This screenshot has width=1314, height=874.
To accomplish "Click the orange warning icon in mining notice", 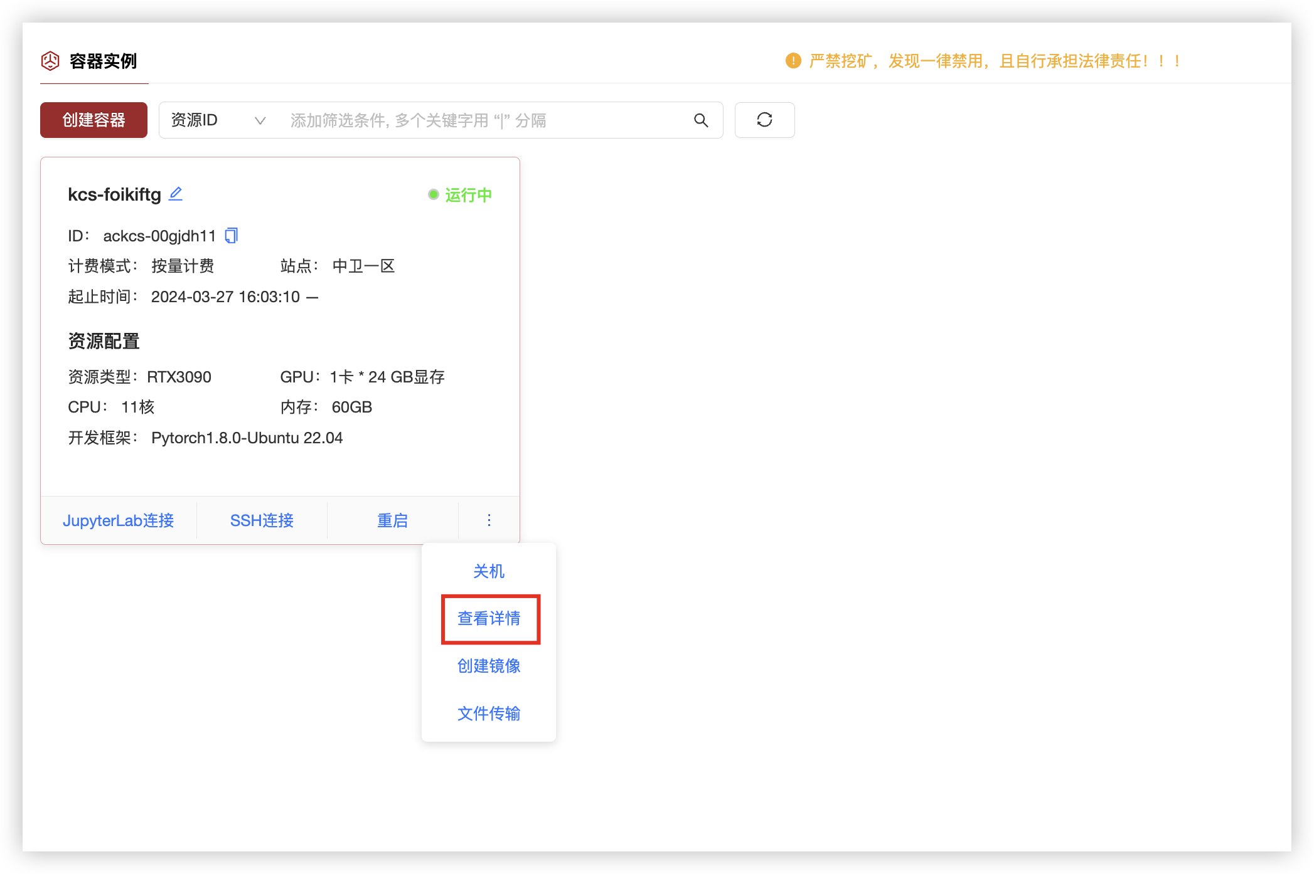I will pos(793,61).
